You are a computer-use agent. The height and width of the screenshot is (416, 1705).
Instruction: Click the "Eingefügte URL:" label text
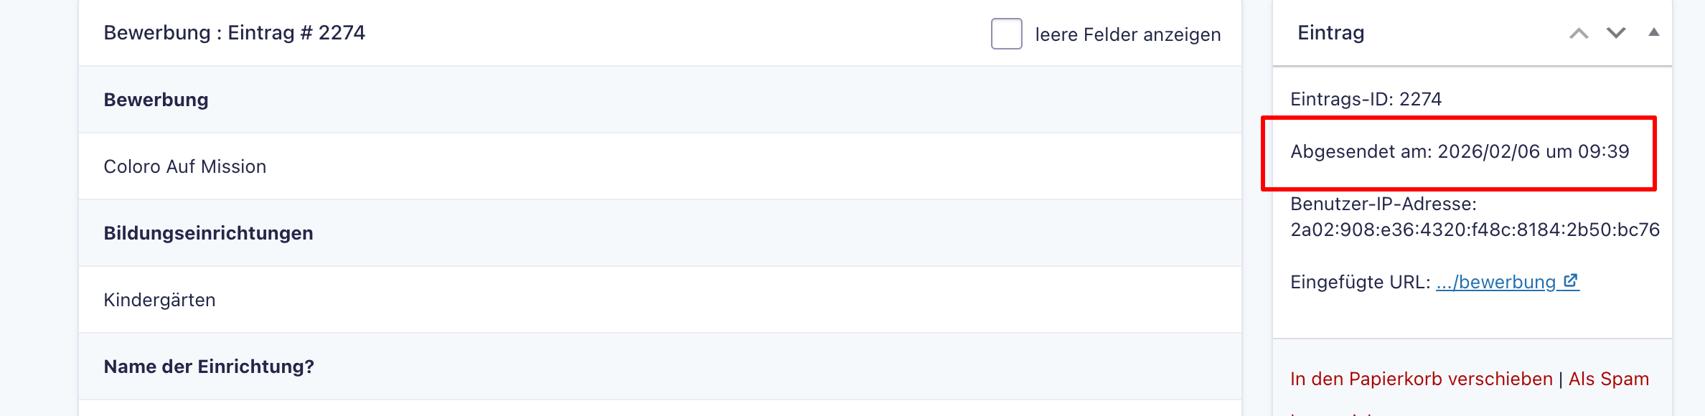(x=1360, y=282)
